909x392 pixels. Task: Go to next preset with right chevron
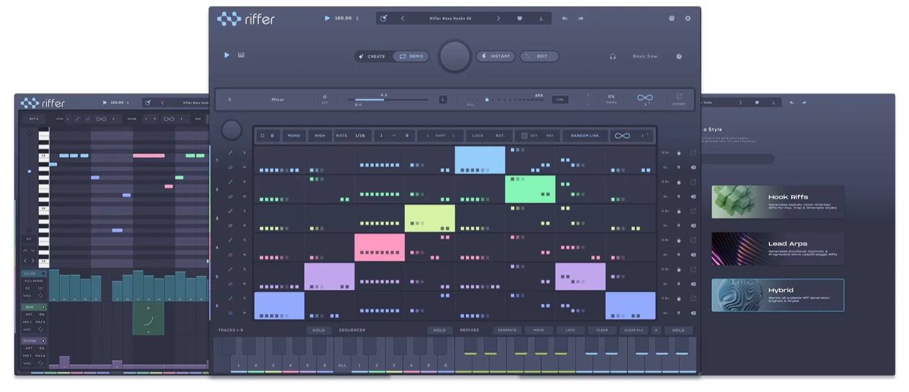click(x=499, y=18)
